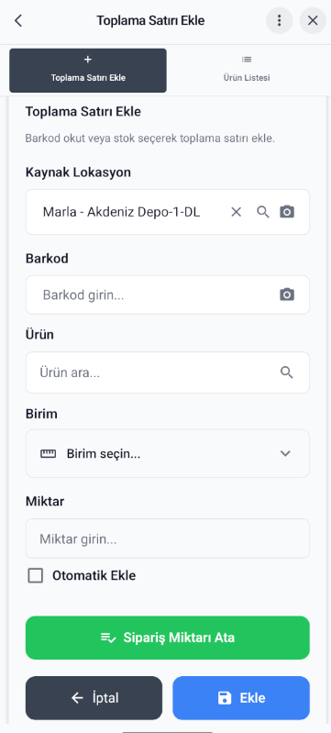Open dropdown chevron in Birim field
331x733 pixels.
[x=285, y=453]
